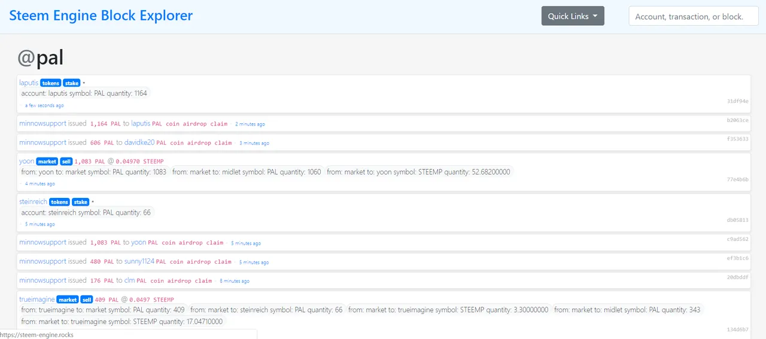Open minnowsupport link issuing 480 PAL

point(42,261)
